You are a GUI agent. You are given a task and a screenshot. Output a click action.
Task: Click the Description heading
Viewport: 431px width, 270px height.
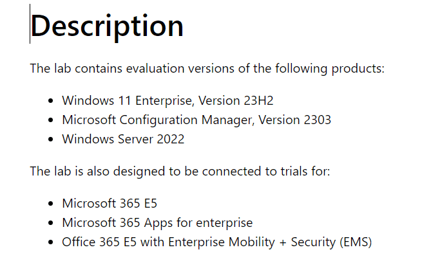point(107,27)
